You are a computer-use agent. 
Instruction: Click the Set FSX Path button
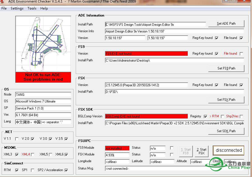pyautogui.click(x=226, y=100)
